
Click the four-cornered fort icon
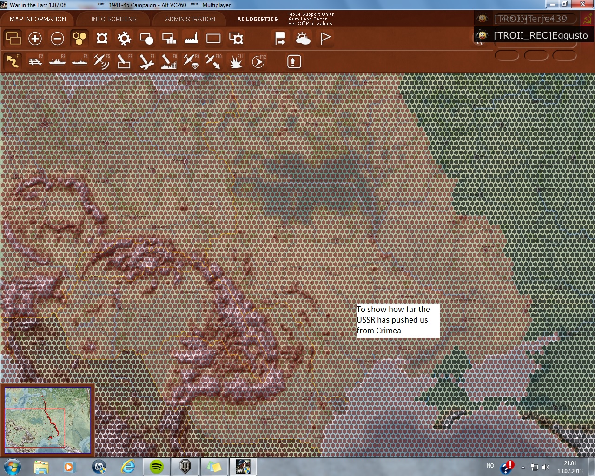click(x=102, y=38)
